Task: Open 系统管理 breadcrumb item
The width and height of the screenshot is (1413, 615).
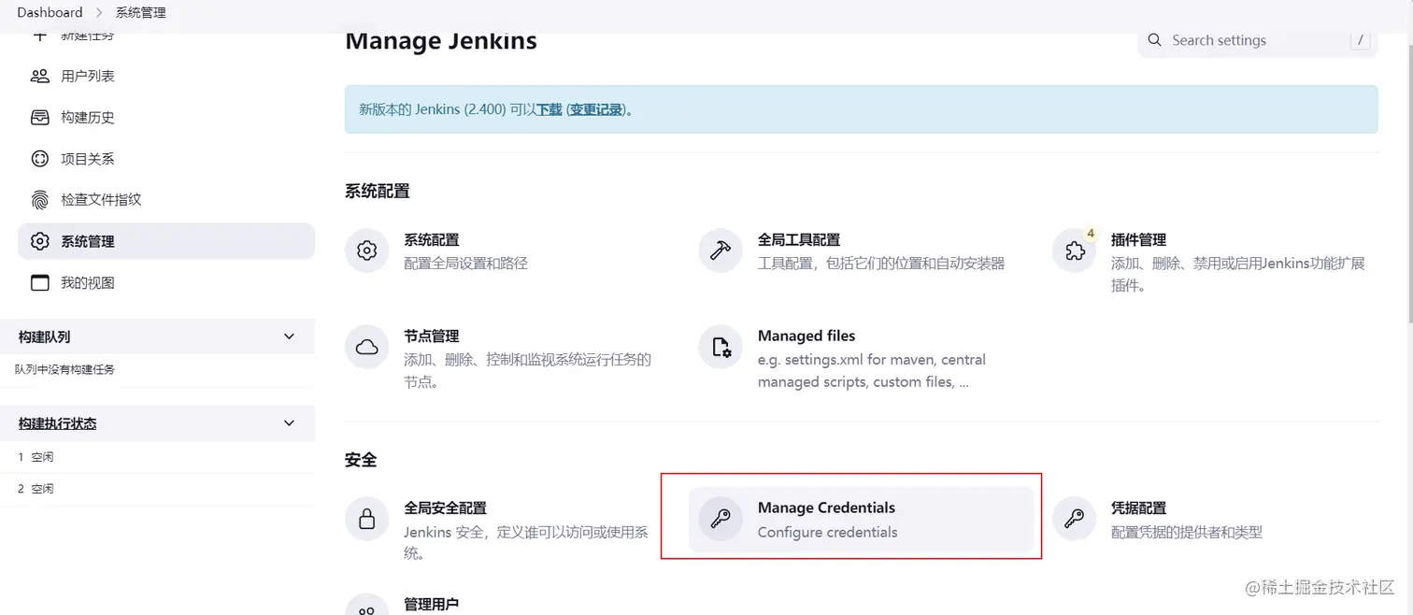Action: [x=141, y=12]
